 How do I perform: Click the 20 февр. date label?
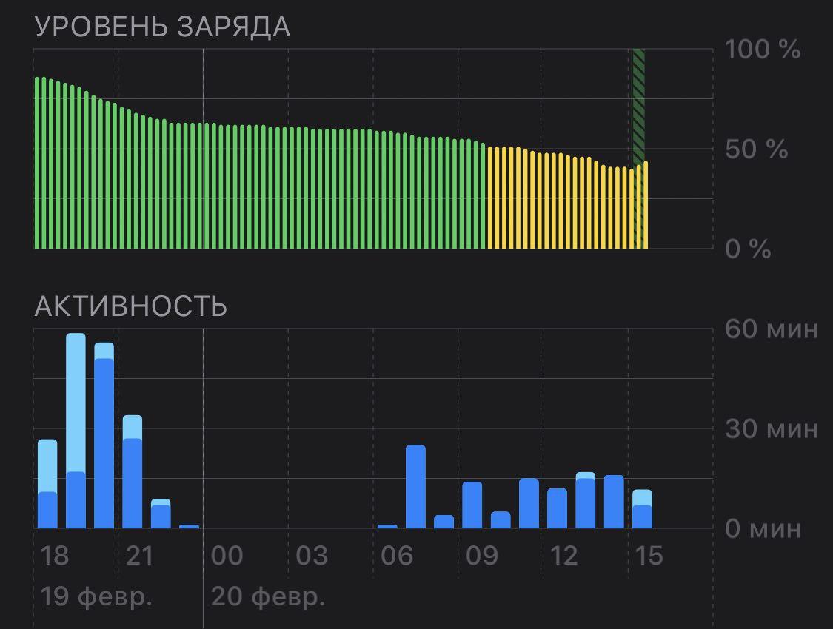click(x=268, y=596)
